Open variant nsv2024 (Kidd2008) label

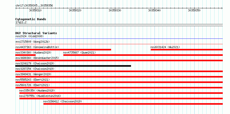(29, 36)
